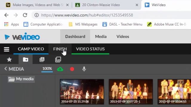Close the 20 Clinton-Massie Video tab
The image size is (191, 107).
click(137, 5)
